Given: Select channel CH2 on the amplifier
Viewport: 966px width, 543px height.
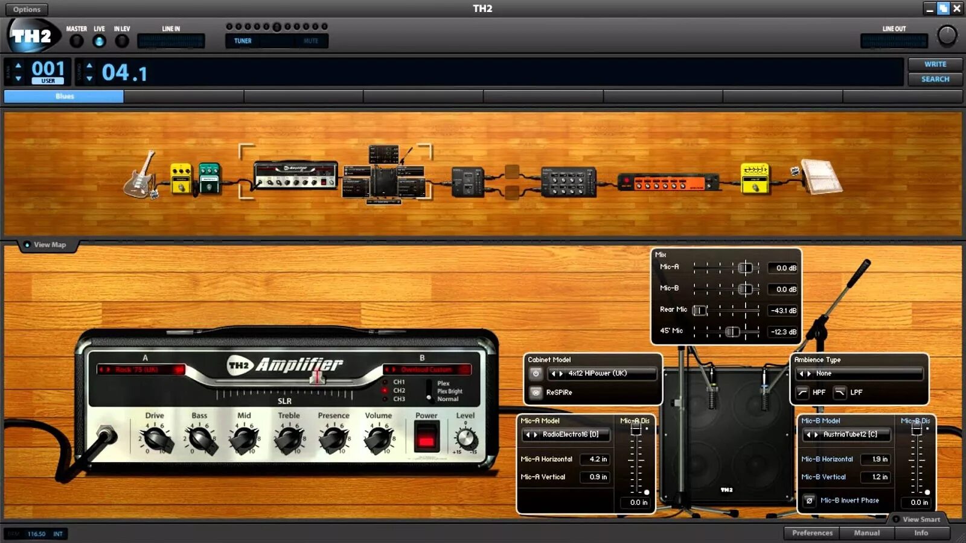Looking at the screenshot, I should tap(385, 390).
